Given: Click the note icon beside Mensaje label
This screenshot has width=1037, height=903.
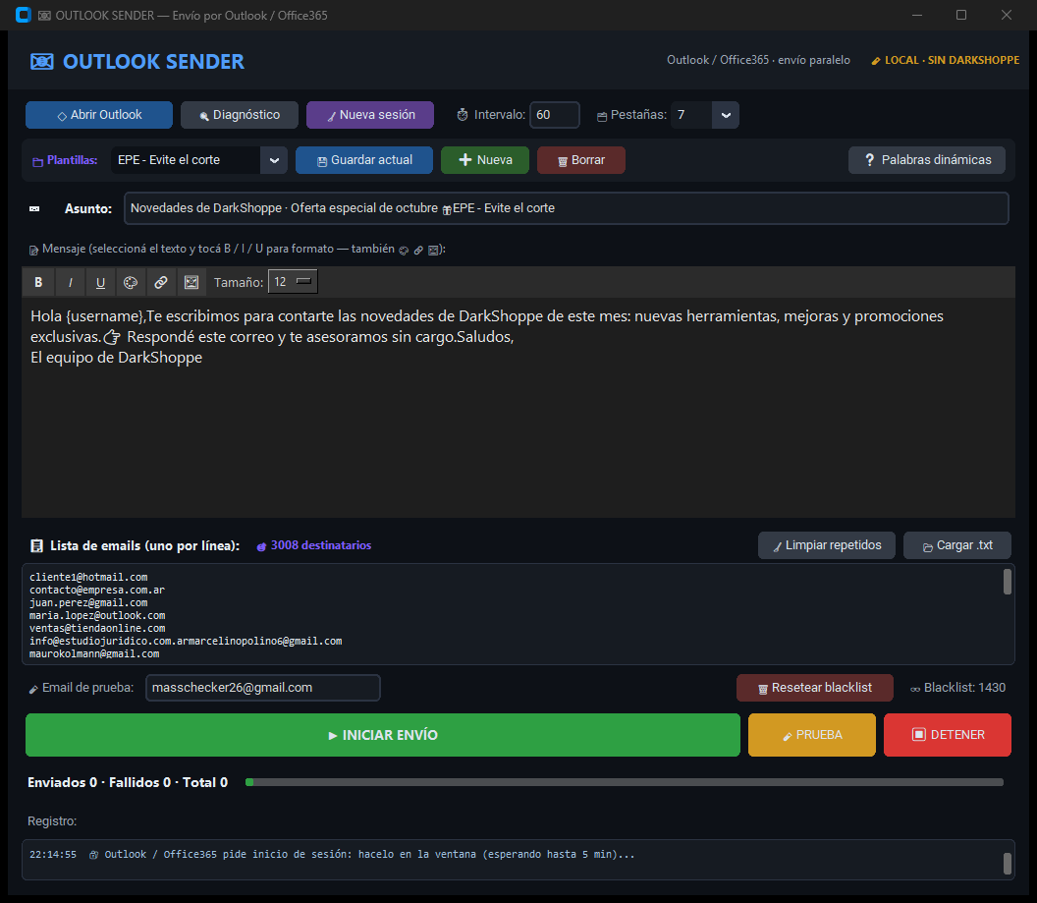Looking at the screenshot, I should click(x=33, y=250).
